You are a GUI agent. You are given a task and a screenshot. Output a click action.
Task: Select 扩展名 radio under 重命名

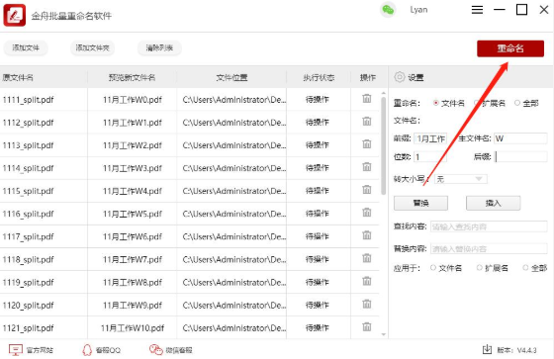(x=477, y=103)
